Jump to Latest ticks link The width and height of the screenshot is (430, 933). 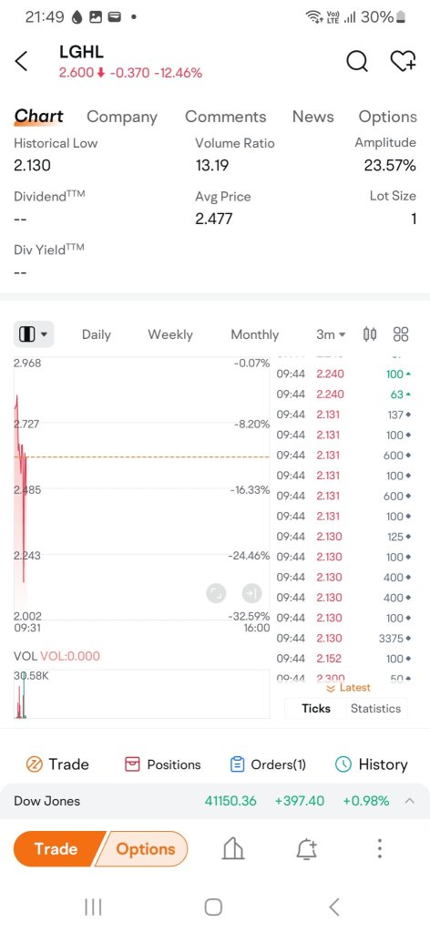[x=349, y=688]
